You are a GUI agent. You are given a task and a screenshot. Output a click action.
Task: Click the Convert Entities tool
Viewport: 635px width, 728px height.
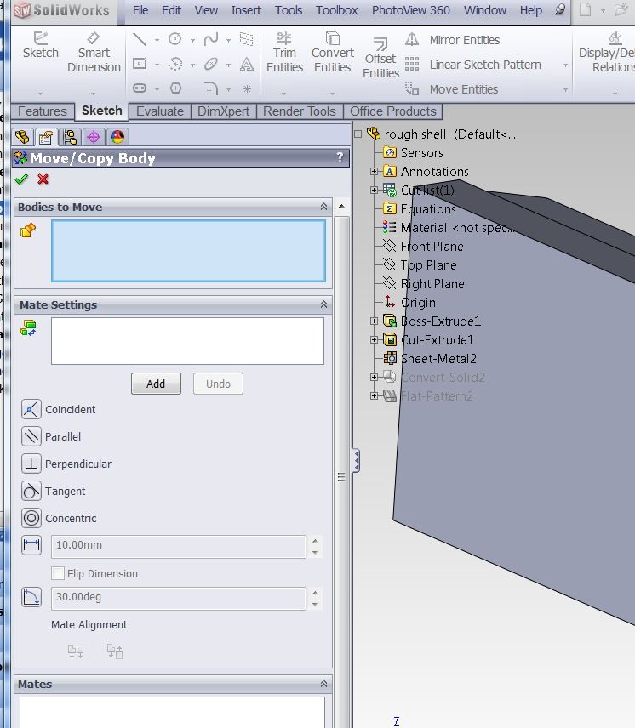point(333,53)
